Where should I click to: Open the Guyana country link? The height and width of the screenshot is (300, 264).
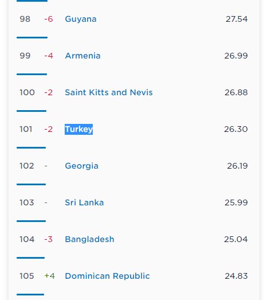tap(81, 19)
